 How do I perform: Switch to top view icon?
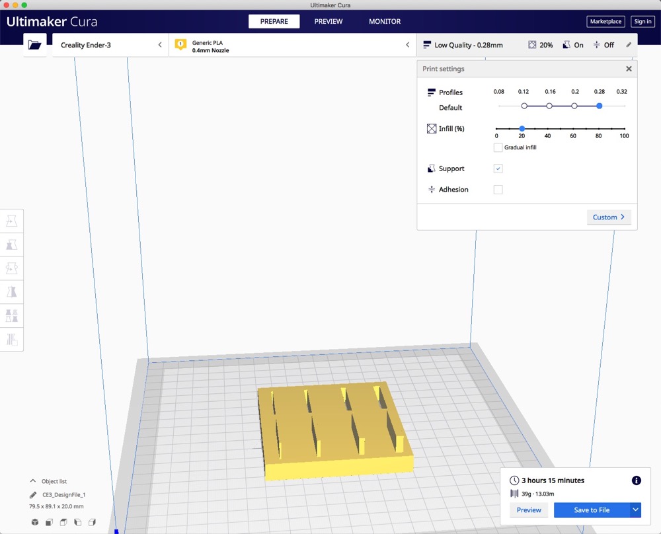[63, 522]
